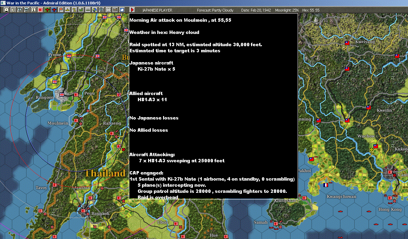
Task: Click the orange flag toolbar icon
Action: 61,10
